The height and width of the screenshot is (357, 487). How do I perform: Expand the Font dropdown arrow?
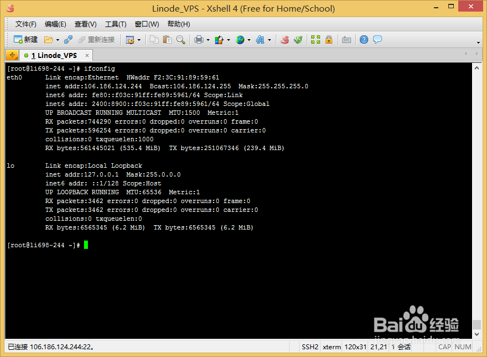point(270,40)
